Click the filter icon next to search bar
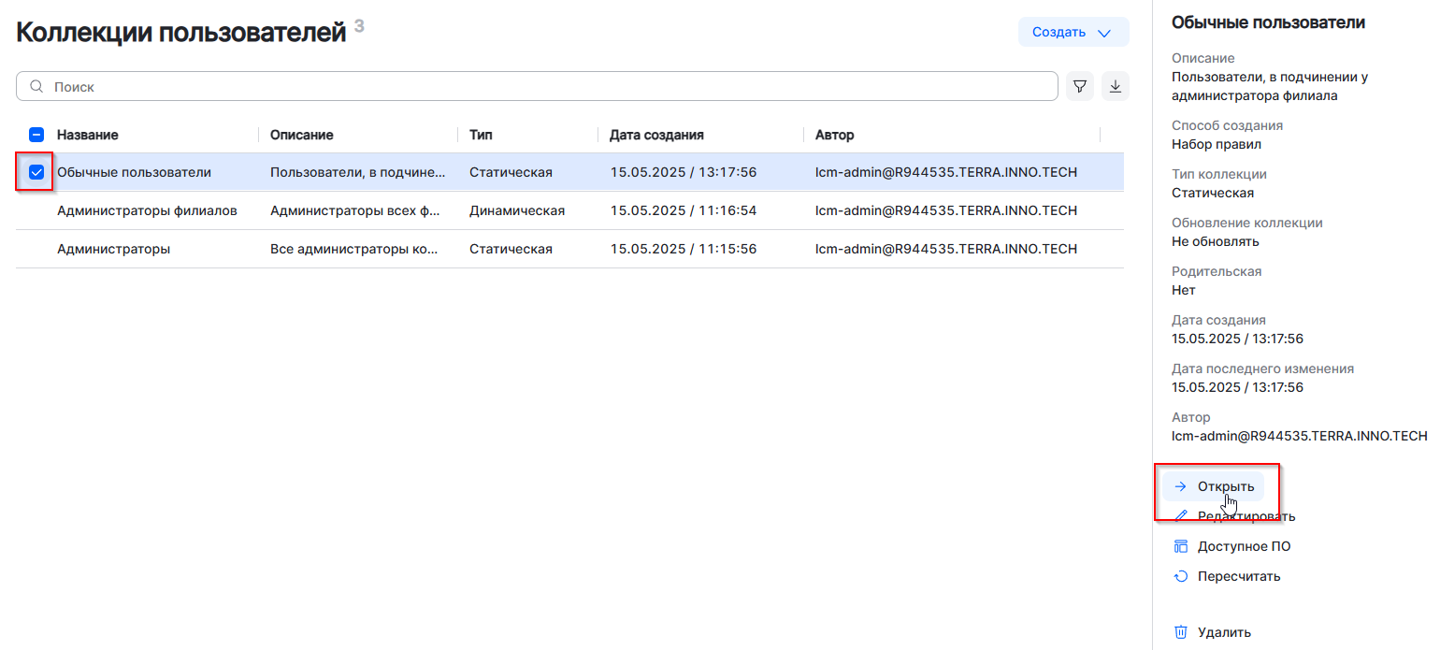This screenshot has width=1440, height=650. coord(1080,86)
